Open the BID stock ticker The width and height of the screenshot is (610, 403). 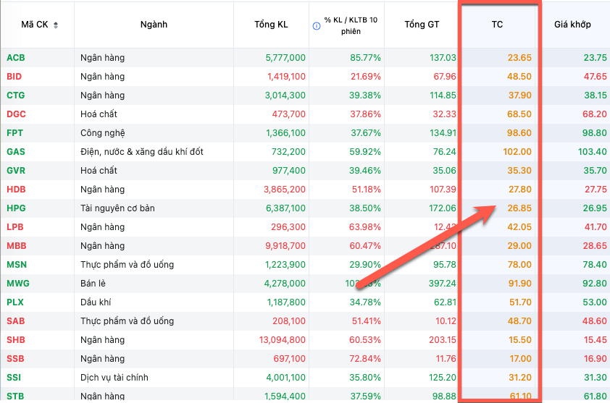click(x=14, y=77)
